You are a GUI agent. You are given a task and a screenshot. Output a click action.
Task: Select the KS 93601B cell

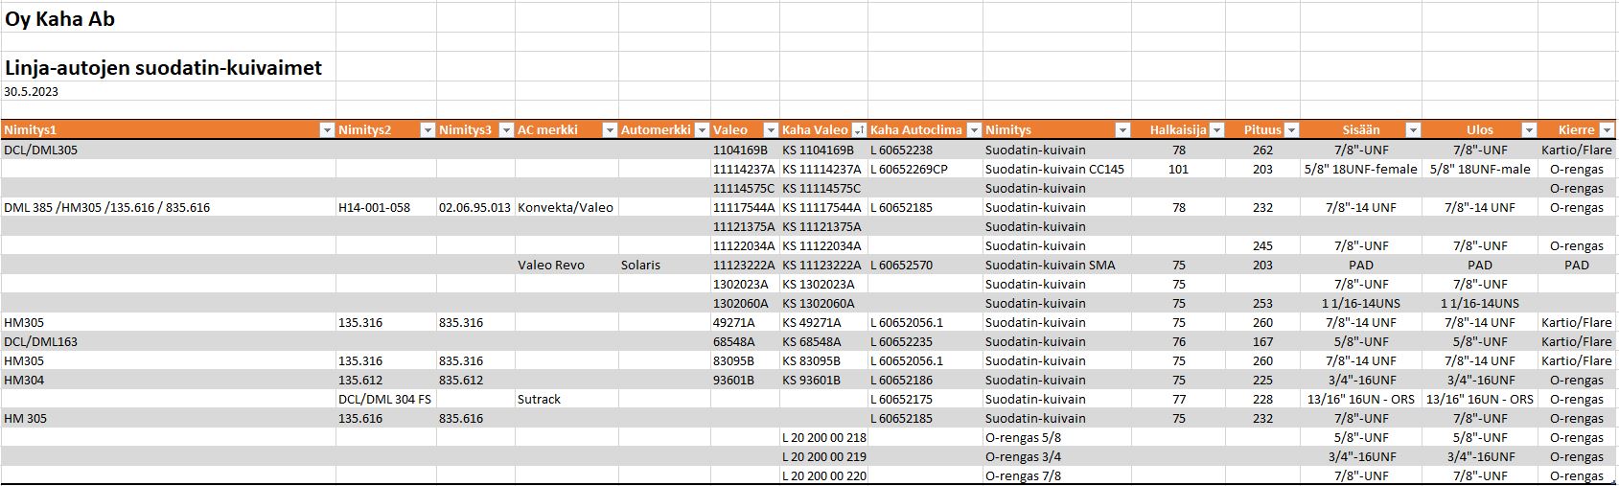[x=823, y=381]
